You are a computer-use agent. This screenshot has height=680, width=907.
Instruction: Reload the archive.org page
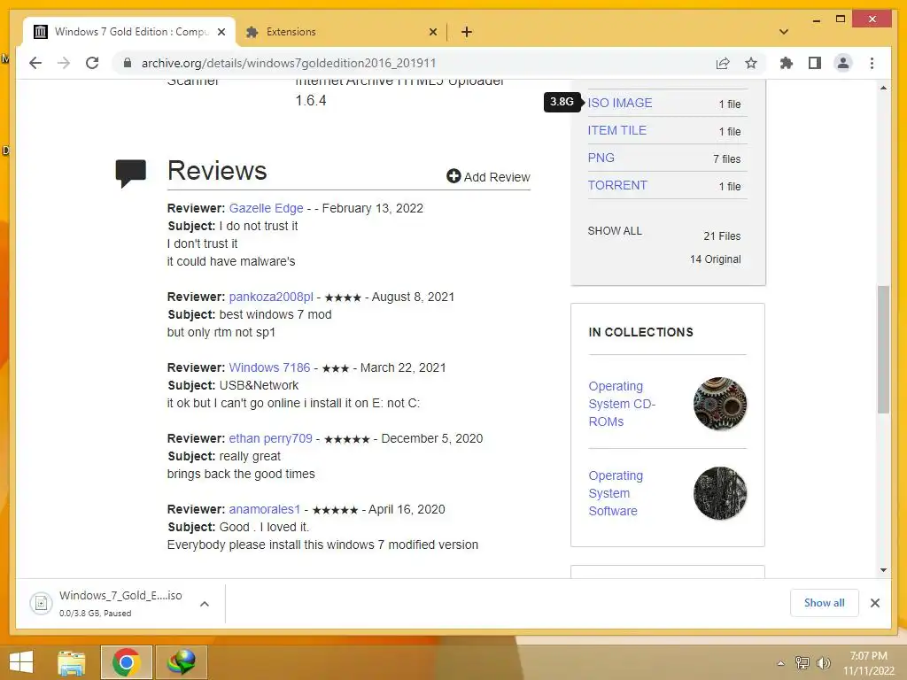pos(92,63)
